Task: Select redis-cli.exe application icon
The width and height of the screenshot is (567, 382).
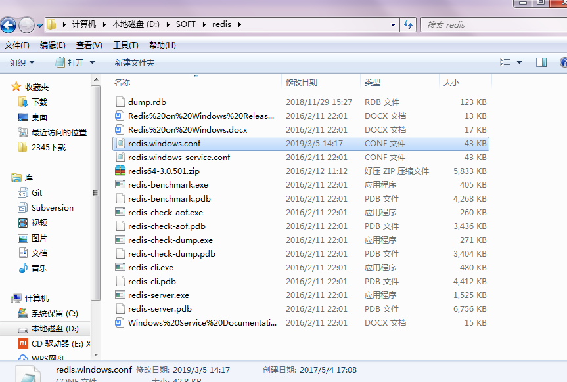Action: click(x=120, y=267)
